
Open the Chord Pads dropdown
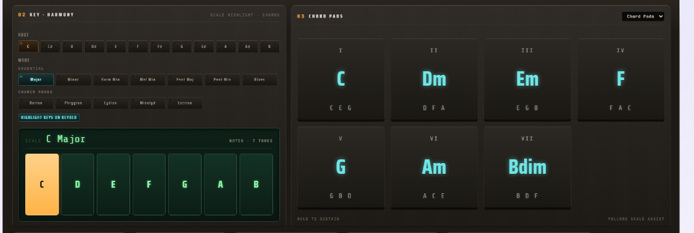tap(643, 16)
